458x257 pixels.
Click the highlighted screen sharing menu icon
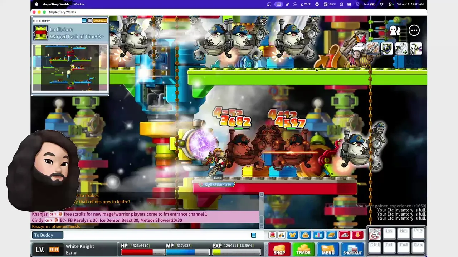pos(278,4)
